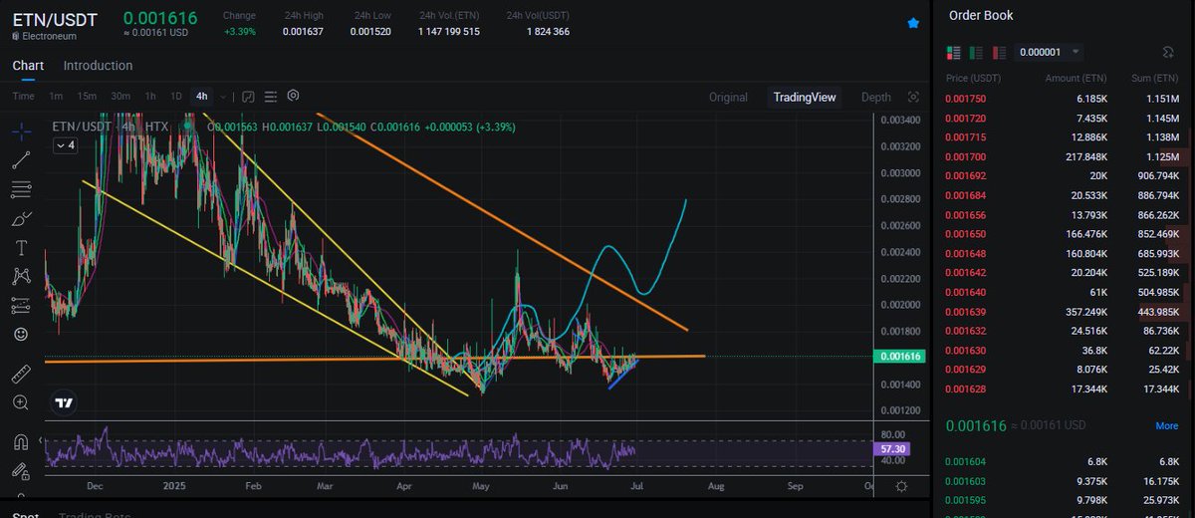Open the Fibonacci/gann lines tool

(x=21, y=188)
